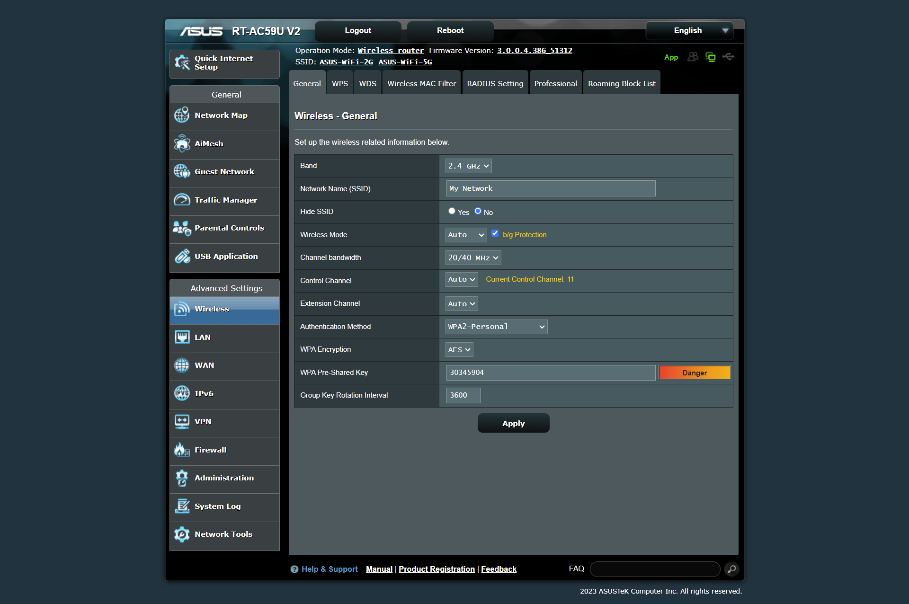Open the Wireless router operation mode link
909x604 pixels.
tap(391, 50)
